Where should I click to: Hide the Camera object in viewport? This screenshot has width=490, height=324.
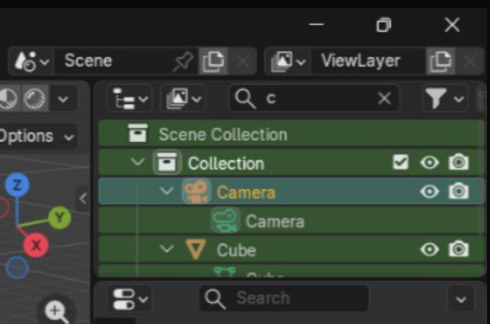pyautogui.click(x=429, y=191)
